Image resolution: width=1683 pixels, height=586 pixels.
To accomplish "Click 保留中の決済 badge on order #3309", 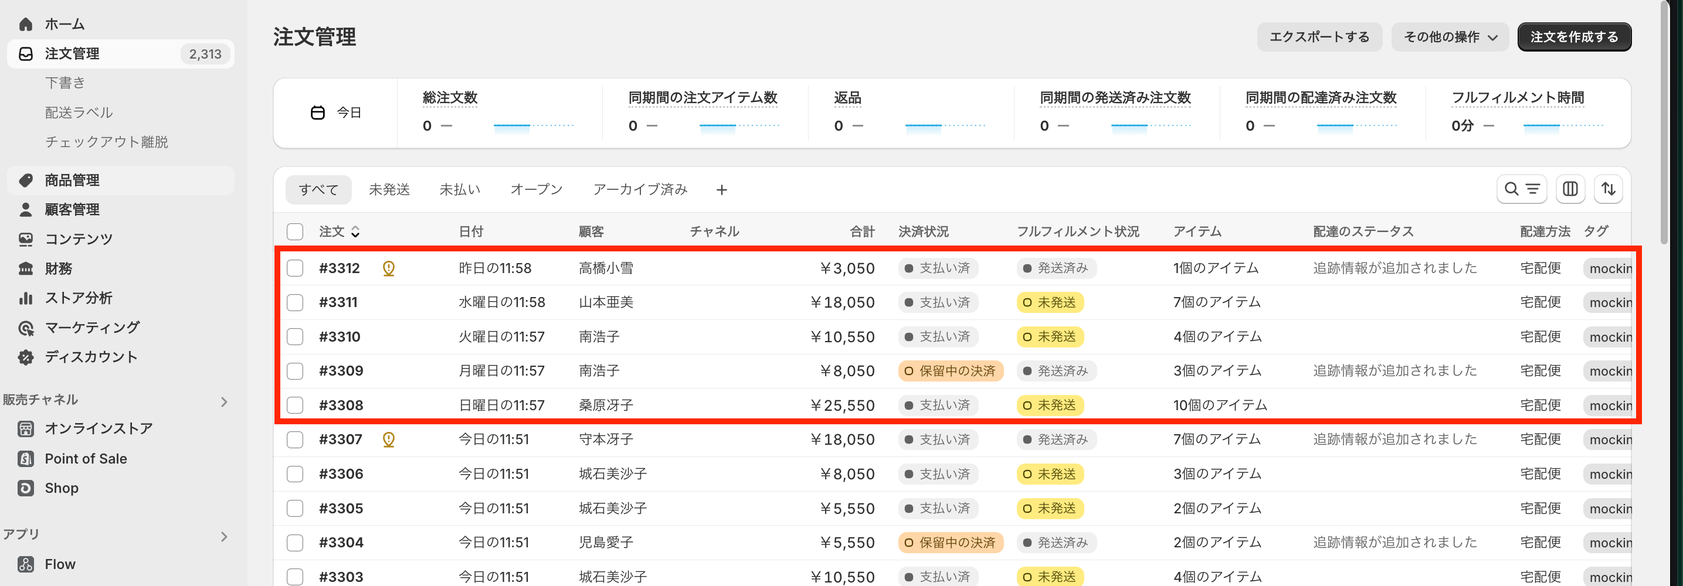I will coord(951,372).
